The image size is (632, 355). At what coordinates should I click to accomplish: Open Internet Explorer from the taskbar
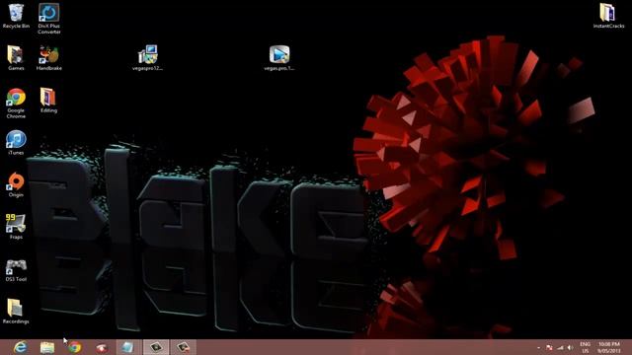coord(20,347)
